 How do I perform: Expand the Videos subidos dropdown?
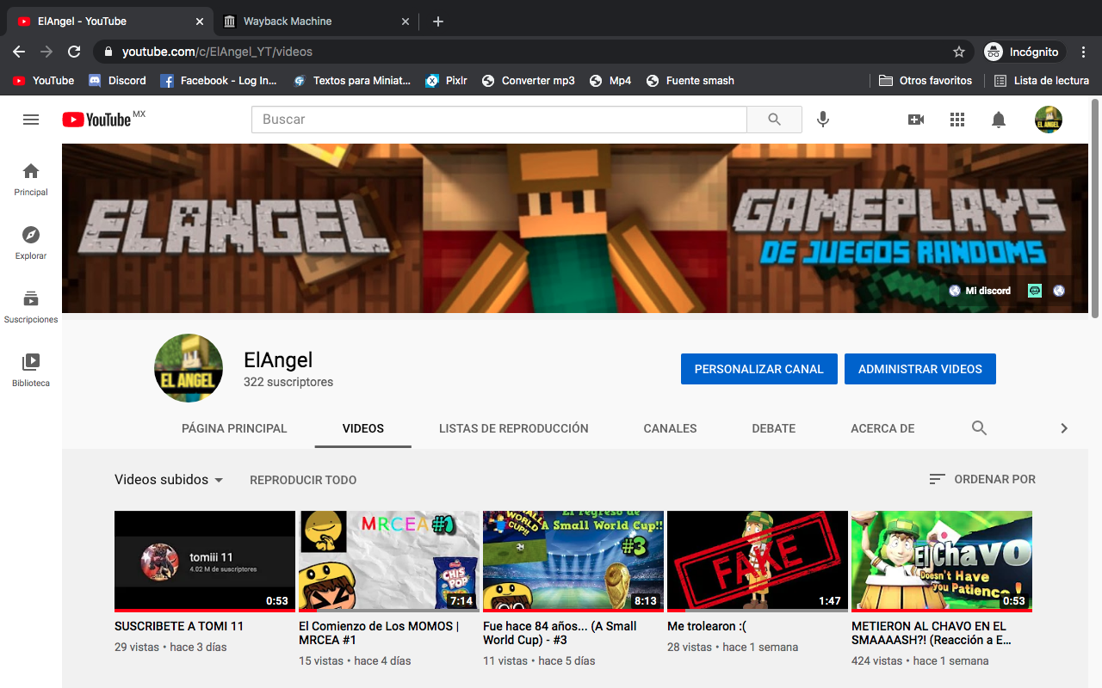[x=170, y=480]
